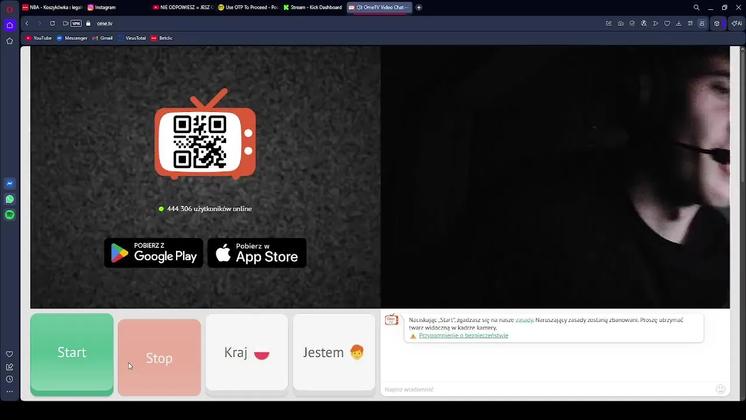
Task: Open the VirusTotal bookmark
Action: pyautogui.click(x=132, y=38)
